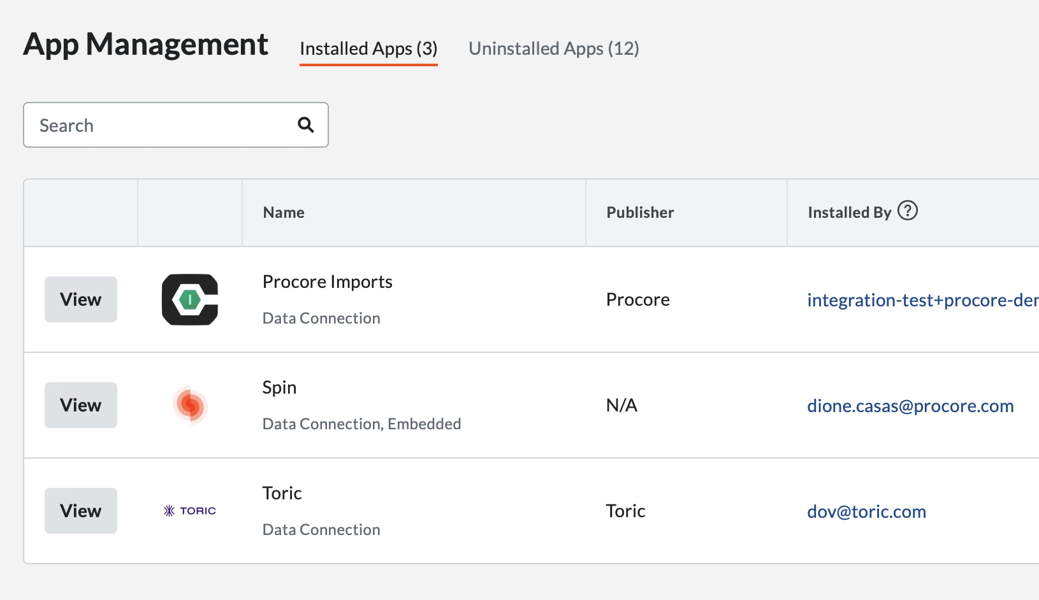Focus the Search input field
This screenshot has width=1039, height=600.
[176, 125]
